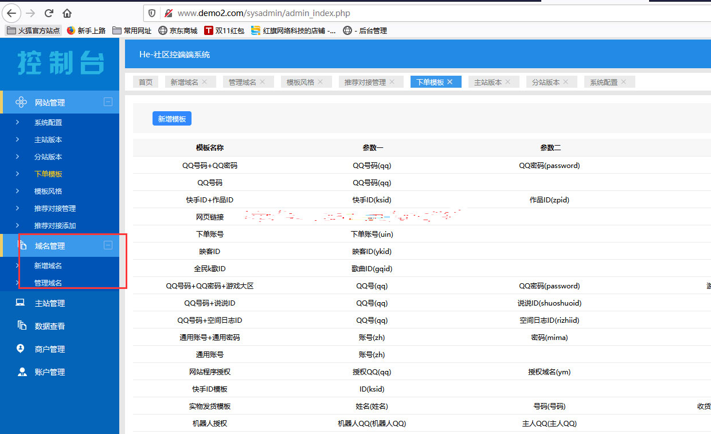Open 系统配置 in the sidebar tree
The width and height of the screenshot is (711, 434).
coord(48,122)
